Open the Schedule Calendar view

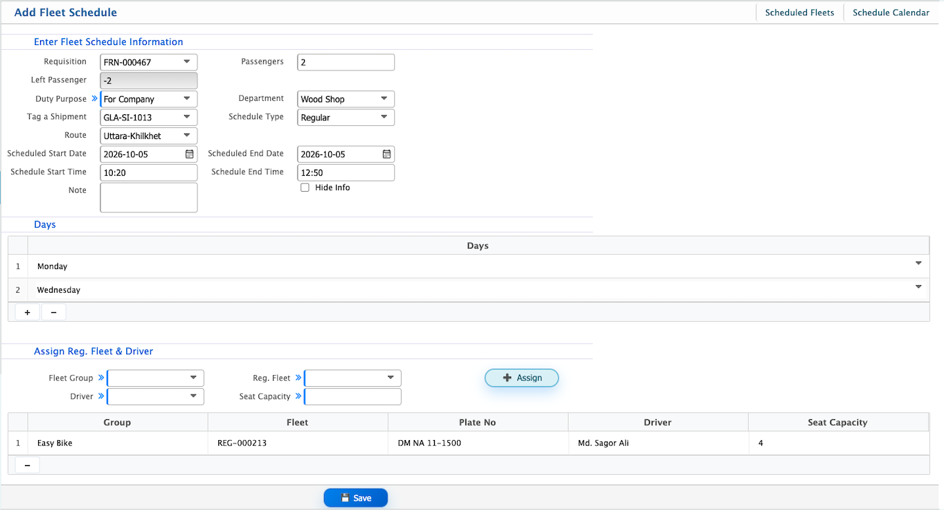891,12
